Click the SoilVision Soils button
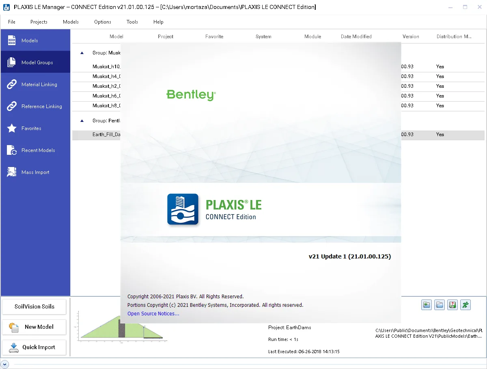Screen dimensions: 487x369 coord(34,306)
